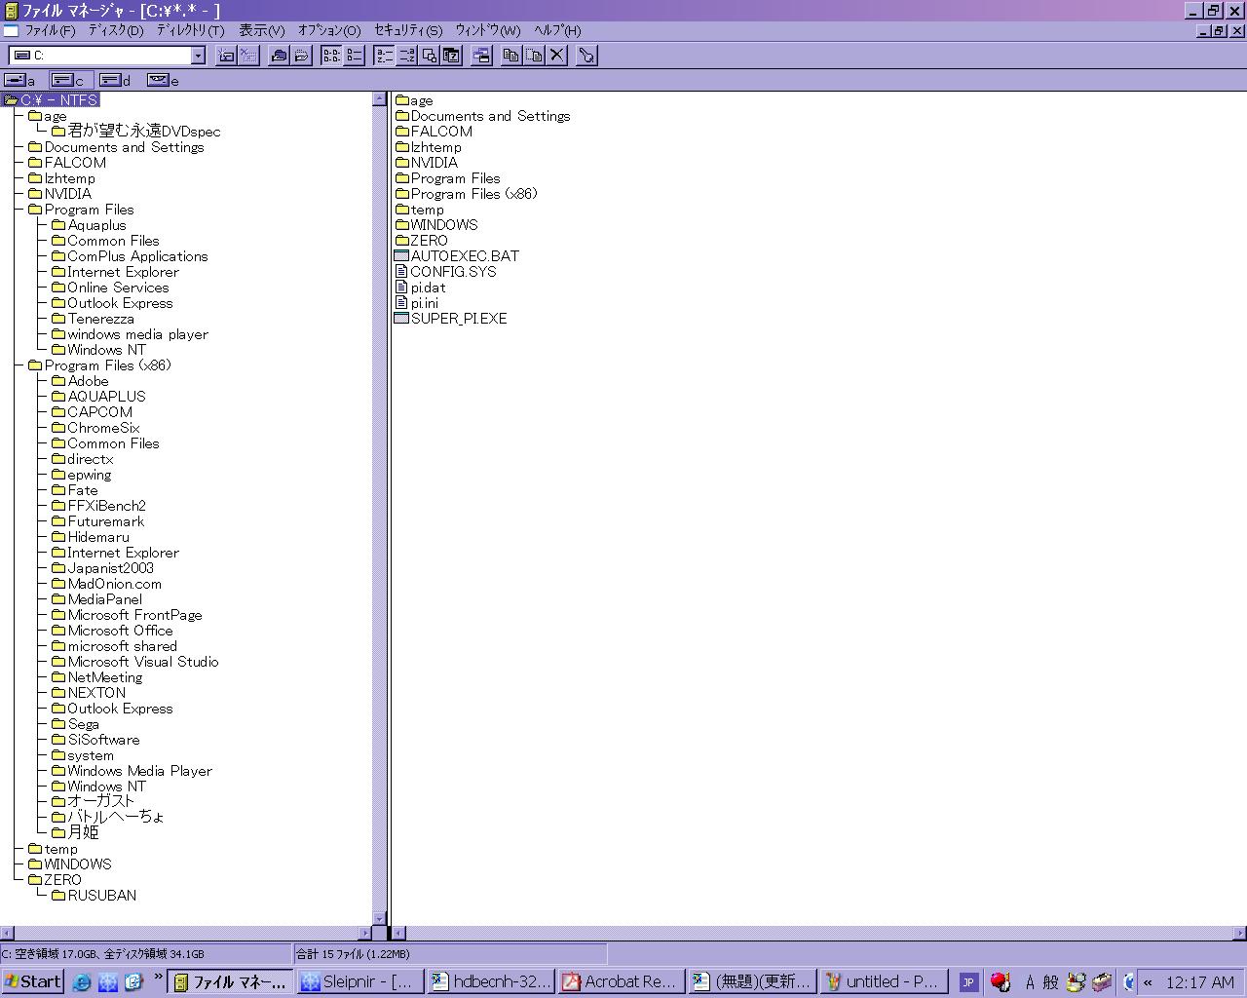Image resolution: width=1247 pixels, height=998 pixels.
Task: Click the Disconnect Network Drive toolbar icon
Action: tap(248, 56)
